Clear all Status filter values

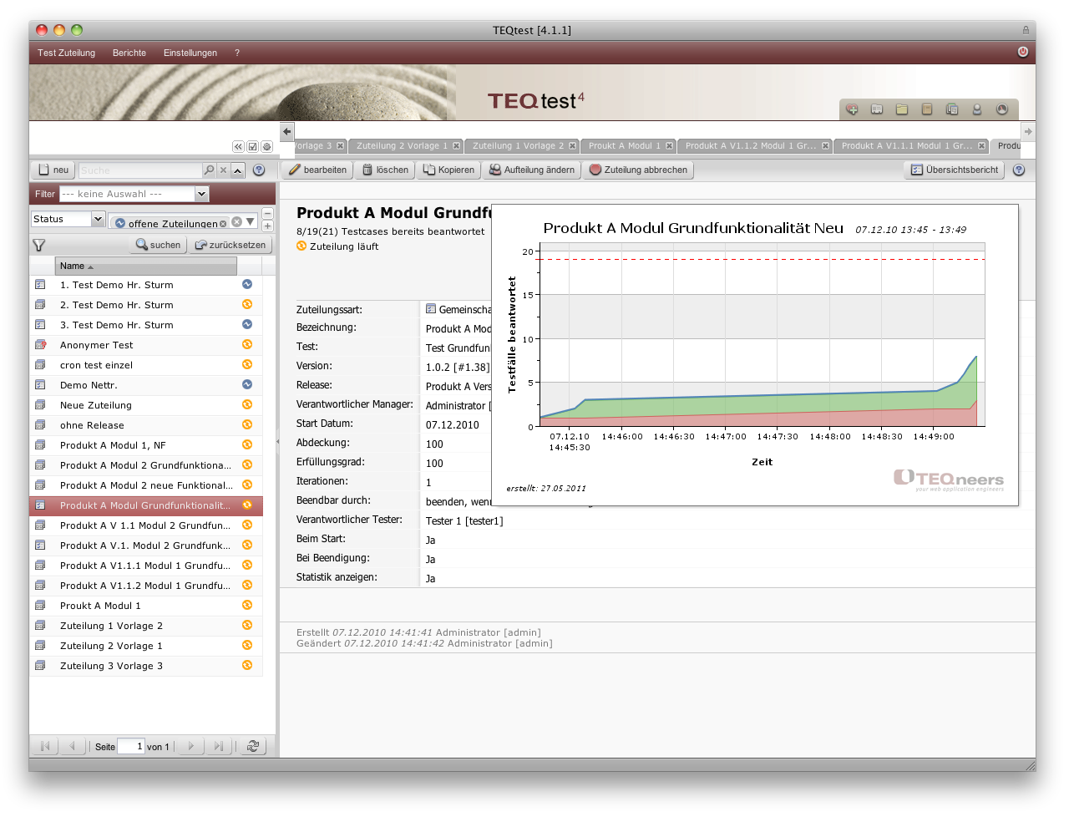click(x=236, y=221)
